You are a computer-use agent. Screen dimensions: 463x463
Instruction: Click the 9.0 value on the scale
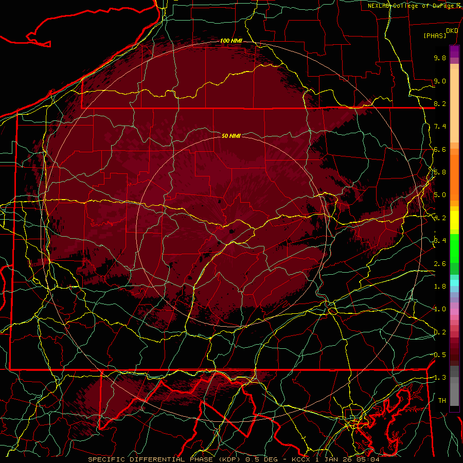[440, 81]
